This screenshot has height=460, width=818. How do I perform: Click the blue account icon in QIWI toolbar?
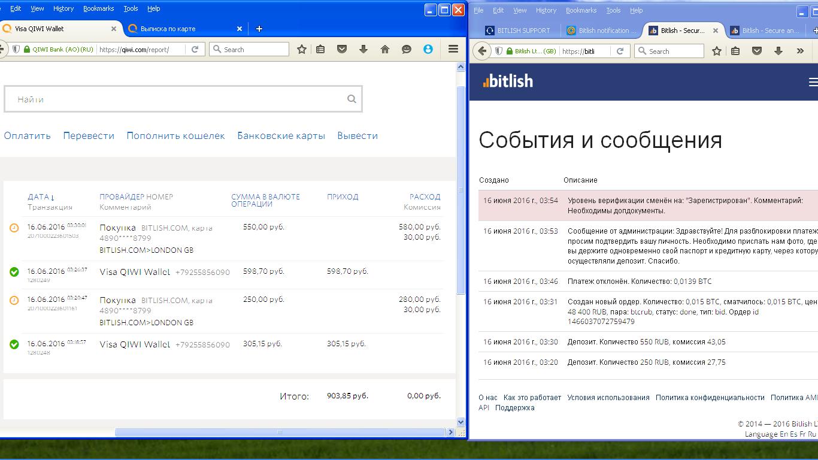428,49
